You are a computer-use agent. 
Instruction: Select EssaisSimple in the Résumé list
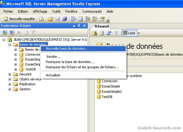click(111, 86)
